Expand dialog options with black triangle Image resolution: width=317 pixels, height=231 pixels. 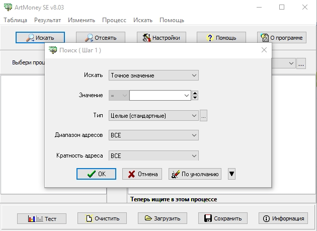231,174
